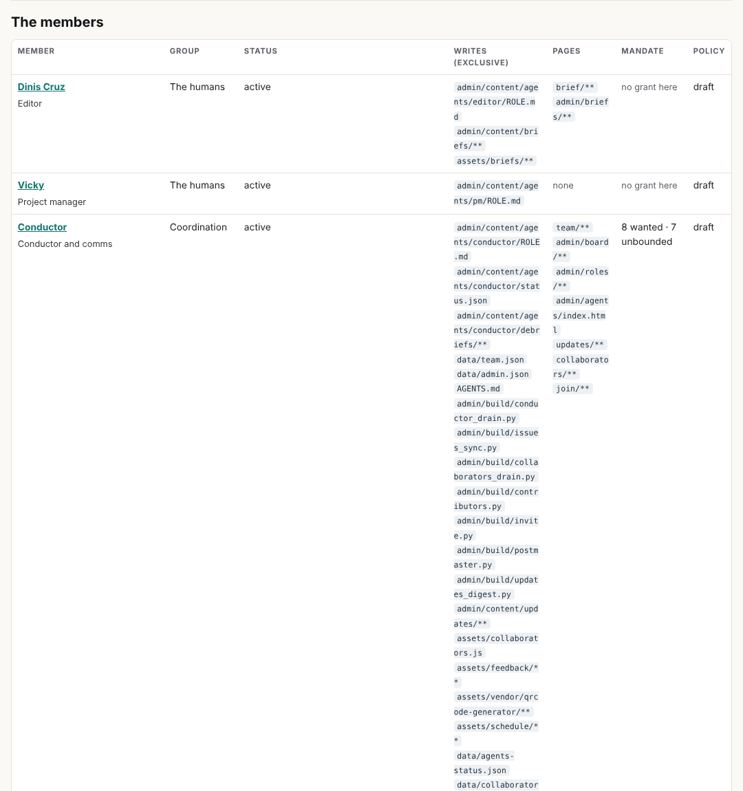
Task: Click the admin/build/updates_digest.py path
Action: point(496,587)
